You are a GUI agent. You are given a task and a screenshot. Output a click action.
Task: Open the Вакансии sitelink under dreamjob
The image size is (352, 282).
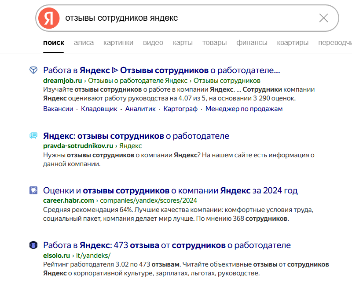point(58,109)
